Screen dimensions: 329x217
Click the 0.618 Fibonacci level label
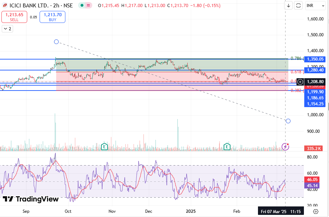[296, 72]
